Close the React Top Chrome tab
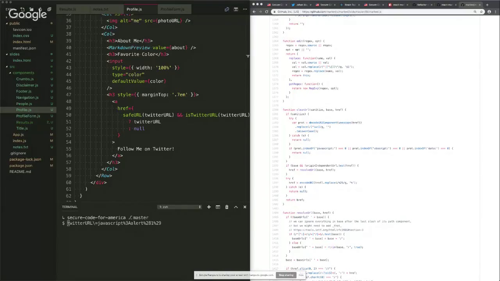This screenshot has width=500, height=281. point(359,5)
